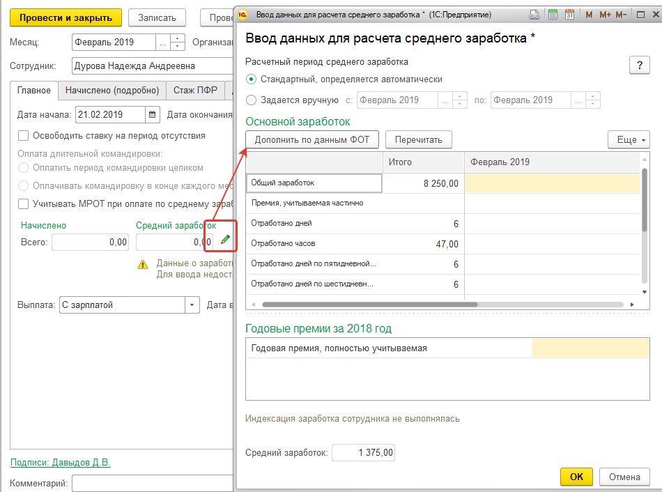The height and width of the screenshot is (492, 662).
Task: Select the Стандартный automatic period radio button
Action: pos(251,79)
